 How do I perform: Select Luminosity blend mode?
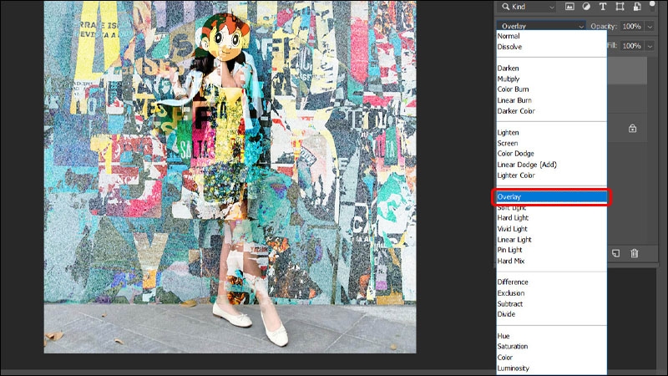tap(513, 368)
